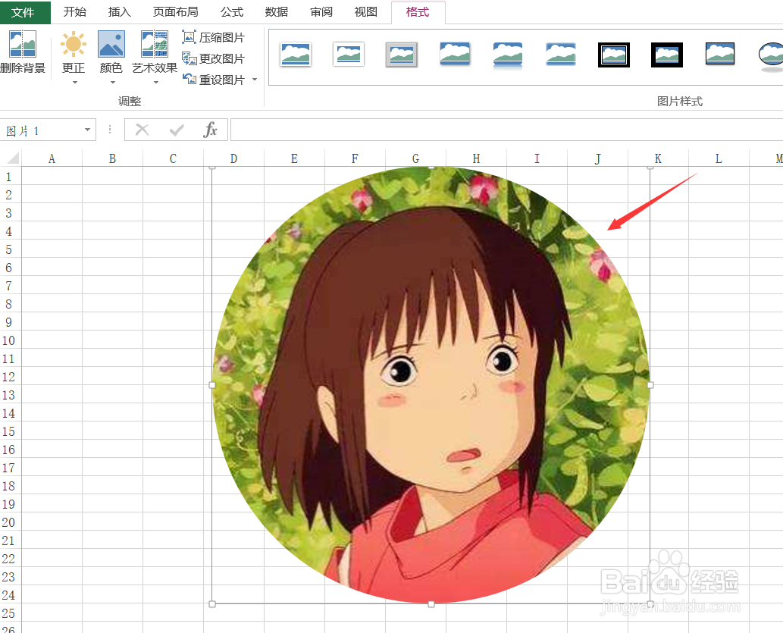
Task: Click the formula bar vertical dots grip
Action: [110, 130]
